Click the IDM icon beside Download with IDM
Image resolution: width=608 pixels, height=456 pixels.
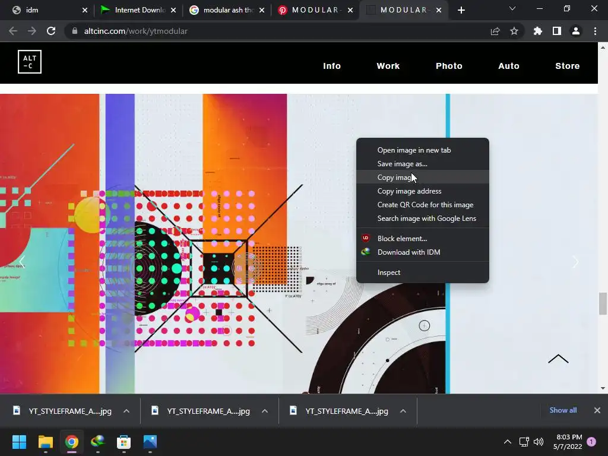(366, 252)
